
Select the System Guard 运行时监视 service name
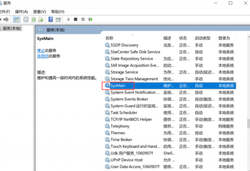(134, 106)
